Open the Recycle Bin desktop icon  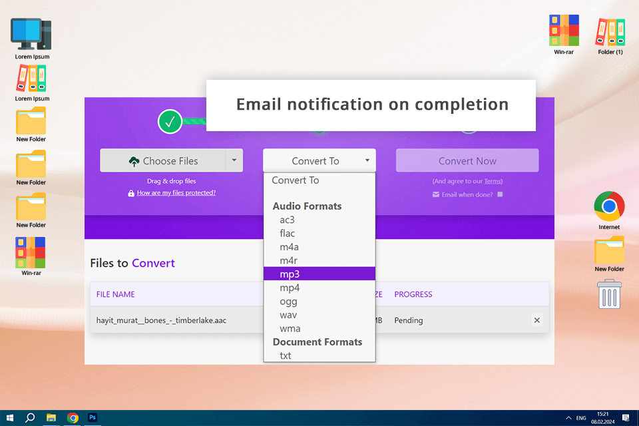(x=609, y=294)
